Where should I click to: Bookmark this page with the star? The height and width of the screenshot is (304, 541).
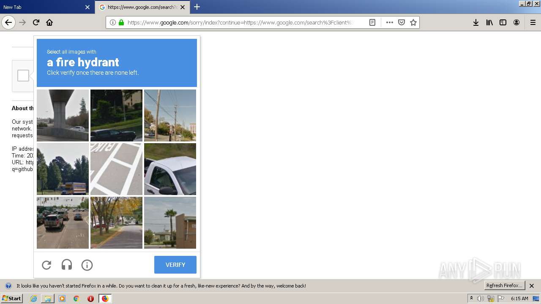pos(413,22)
